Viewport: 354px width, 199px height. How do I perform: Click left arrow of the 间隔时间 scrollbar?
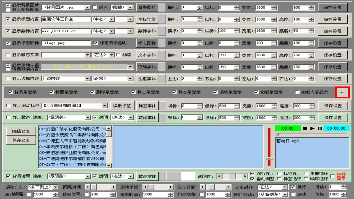pyautogui.click(x=87, y=187)
